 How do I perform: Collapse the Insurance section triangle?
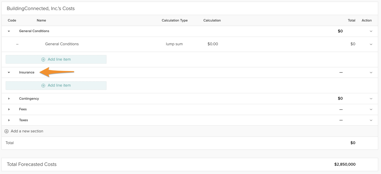tap(9, 73)
